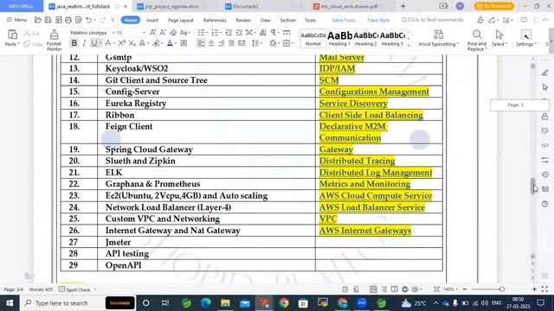Undo the last action
The height and width of the screenshot is (311, 554).
click(x=88, y=20)
